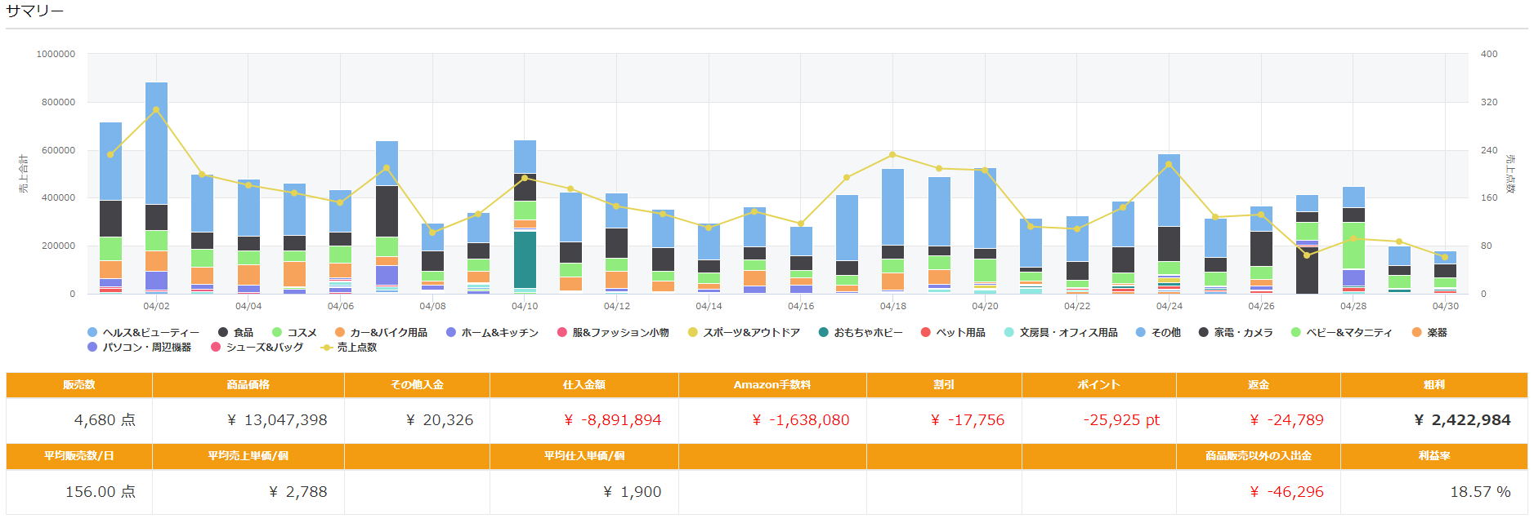Click the 文房具・オフィス用品 legend marker
1534x523 pixels.
pyautogui.click(x=1009, y=333)
